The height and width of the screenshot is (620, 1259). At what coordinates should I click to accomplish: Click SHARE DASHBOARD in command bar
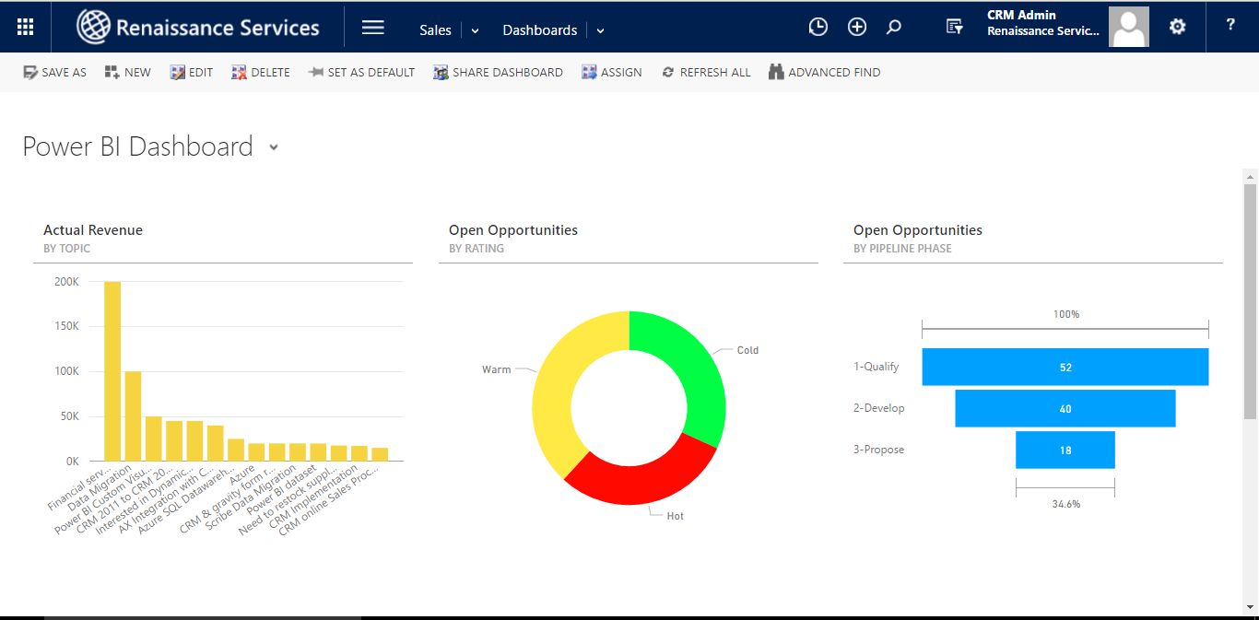[x=498, y=72]
